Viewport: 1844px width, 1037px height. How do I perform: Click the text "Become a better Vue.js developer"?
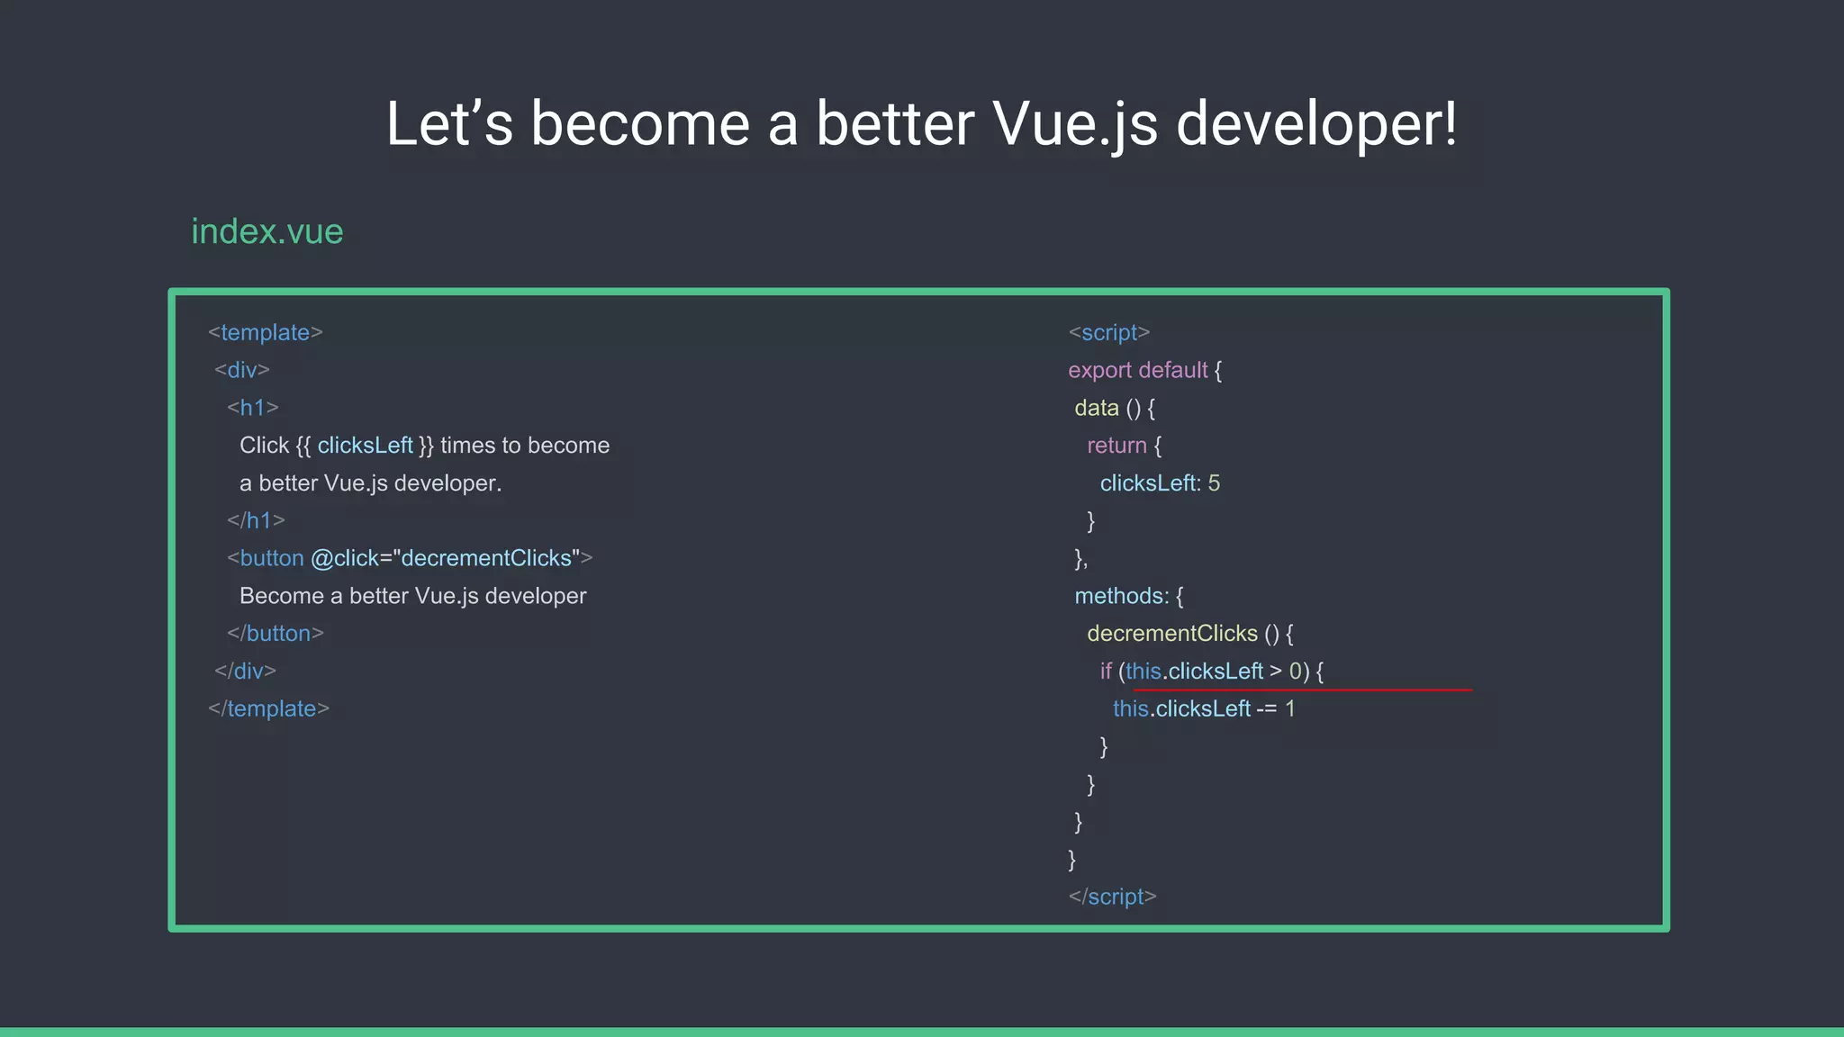(412, 596)
